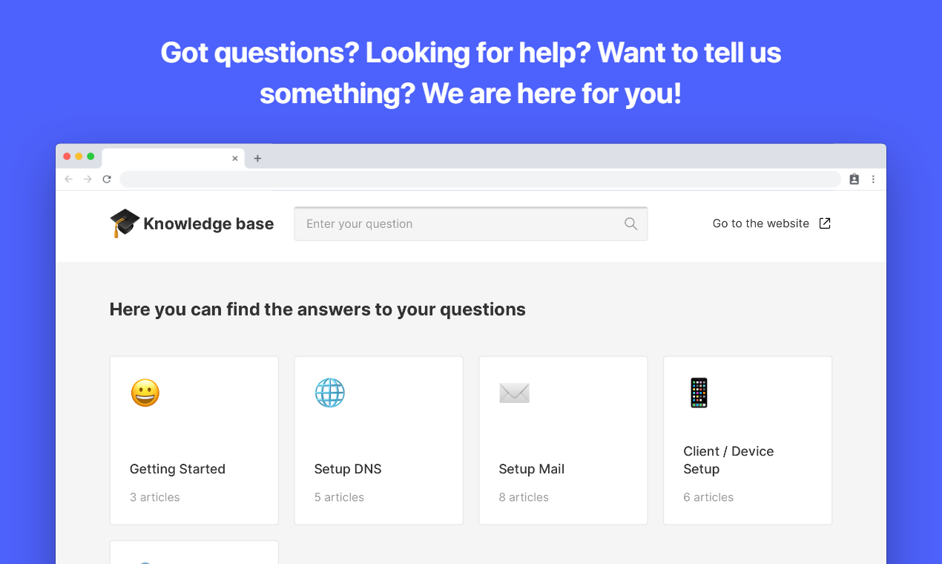Click the globe icon for DNS
This screenshot has height=564, width=942.
pyautogui.click(x=330, y=393)
